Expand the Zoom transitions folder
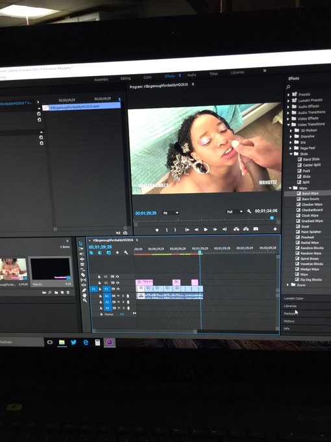The width and height of the screenshot is (331, 442). click(288, 285)
